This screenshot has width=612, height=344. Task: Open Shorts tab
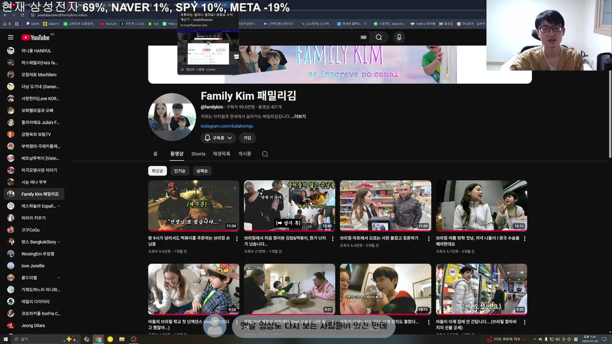coord(198,154)
